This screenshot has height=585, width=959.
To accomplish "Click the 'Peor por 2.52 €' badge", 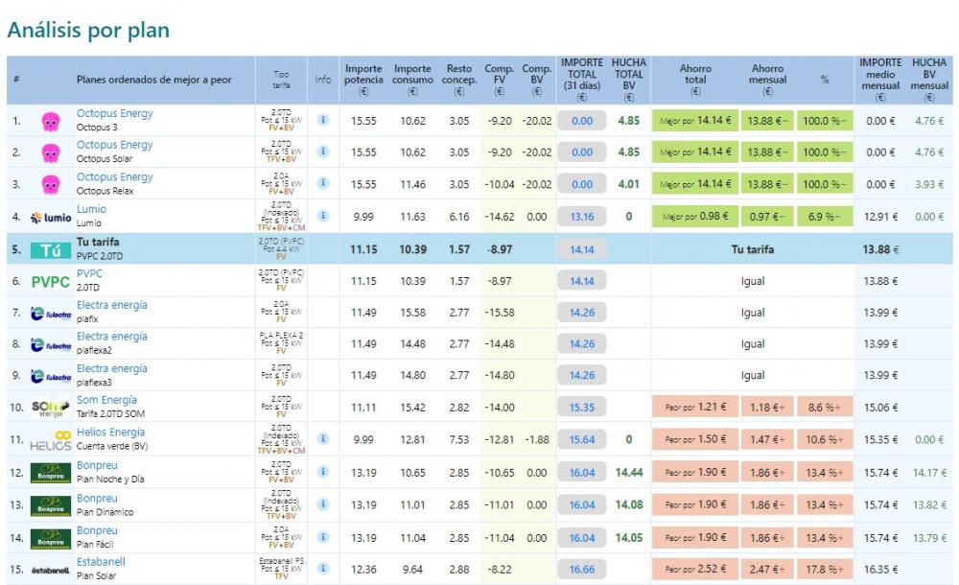I will [695, 569].
